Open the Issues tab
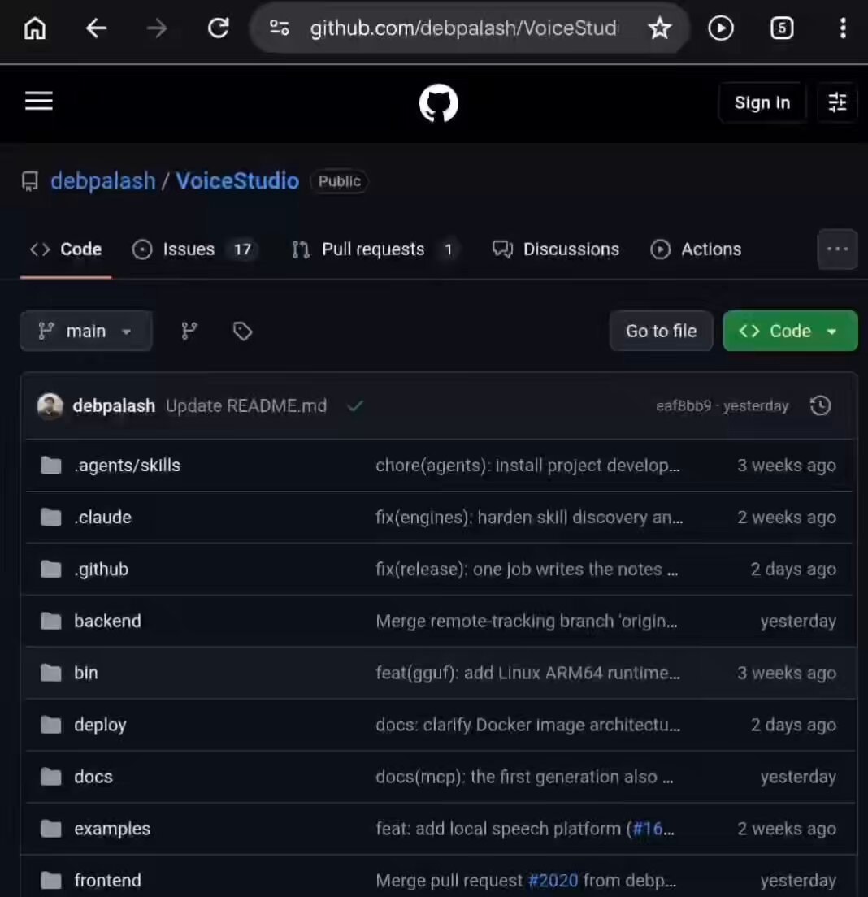This screenshot has height=897, width=868. [x=194, y=249]
